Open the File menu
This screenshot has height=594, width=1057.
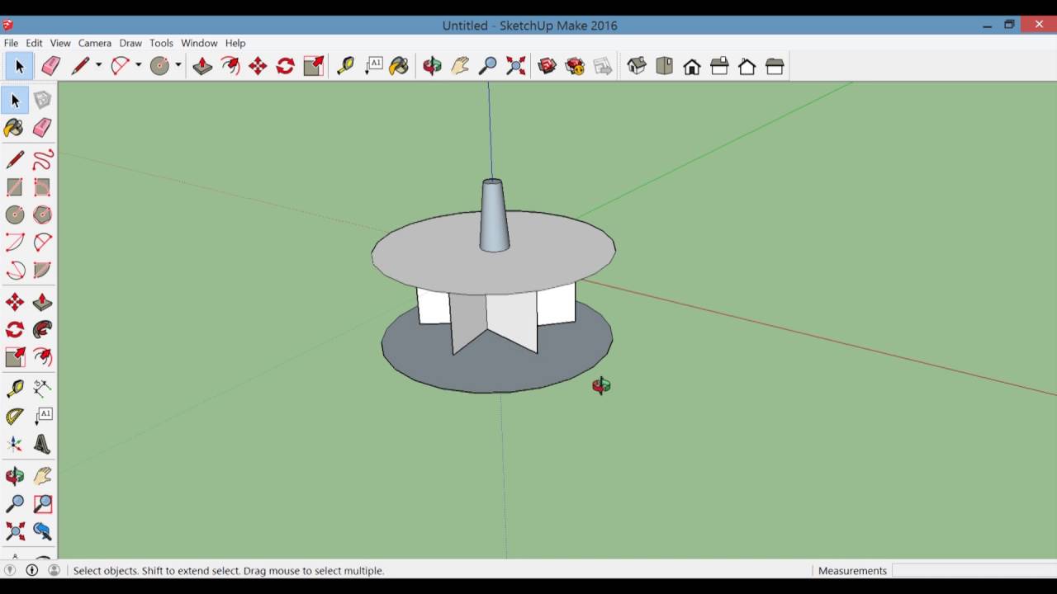(x=11, y=43)
